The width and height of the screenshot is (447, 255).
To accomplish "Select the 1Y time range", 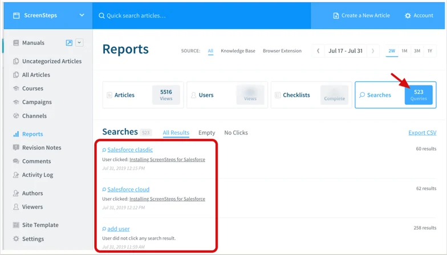I will pyautogui.click(x=430, y=51).
